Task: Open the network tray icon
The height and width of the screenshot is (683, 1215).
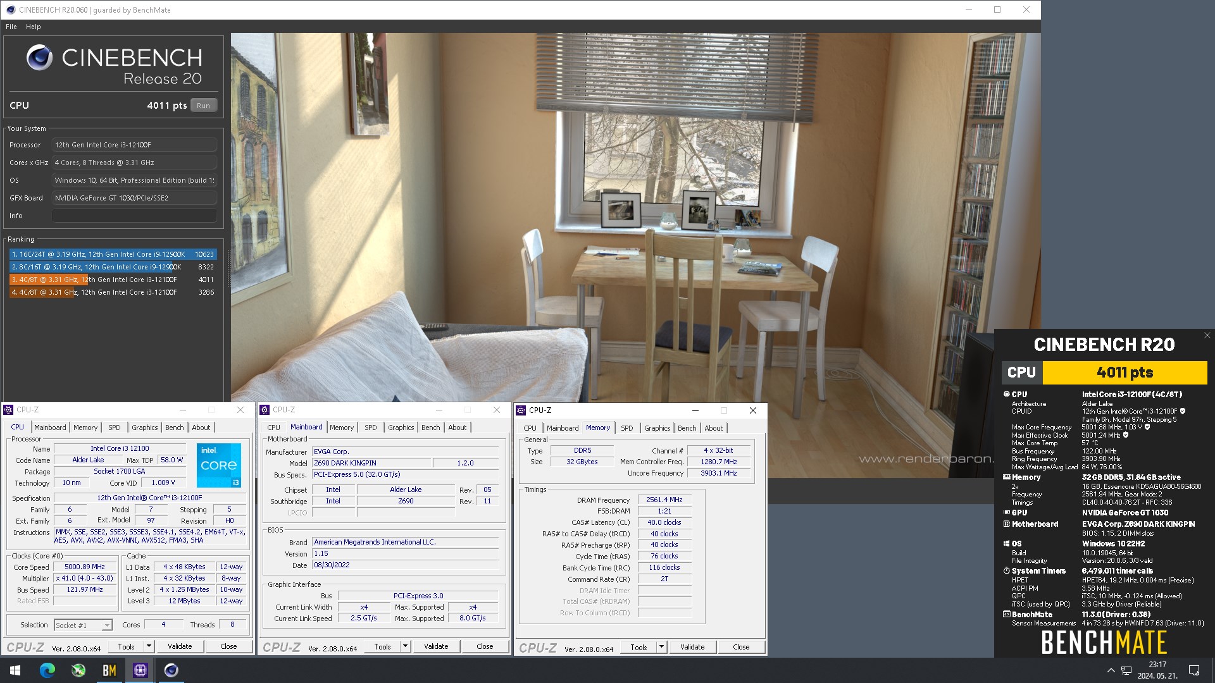Action: pos(1126,670)
